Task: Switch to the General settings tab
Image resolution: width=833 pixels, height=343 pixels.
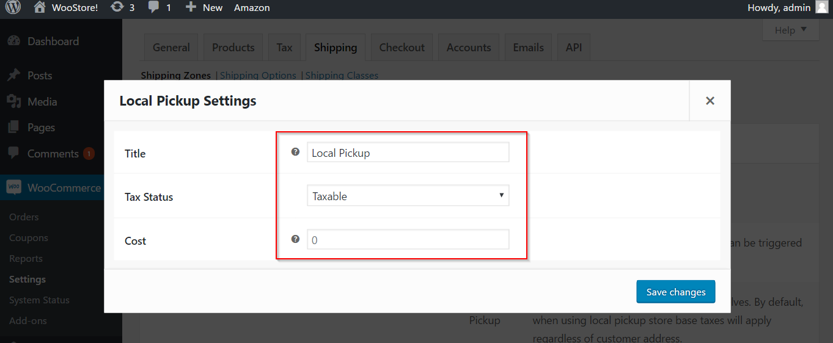Action: click(x=171, y=48)
